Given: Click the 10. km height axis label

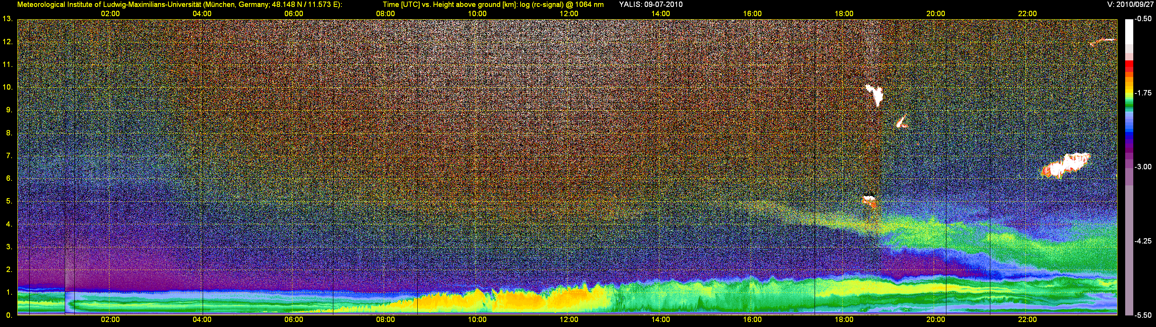Looking at the screenshot, I should click(x=7, y=87).
